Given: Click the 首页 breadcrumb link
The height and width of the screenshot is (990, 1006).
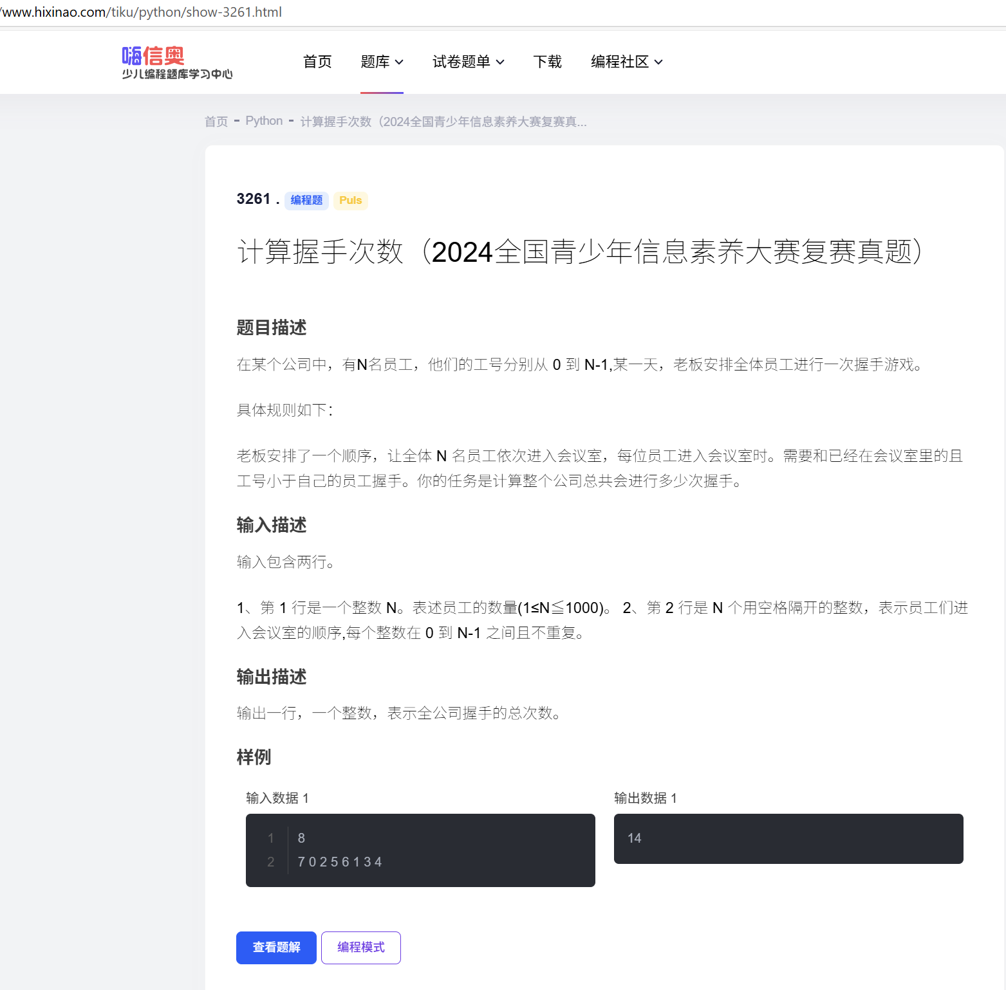Looking at the screenshot, I should pos(216,121).
